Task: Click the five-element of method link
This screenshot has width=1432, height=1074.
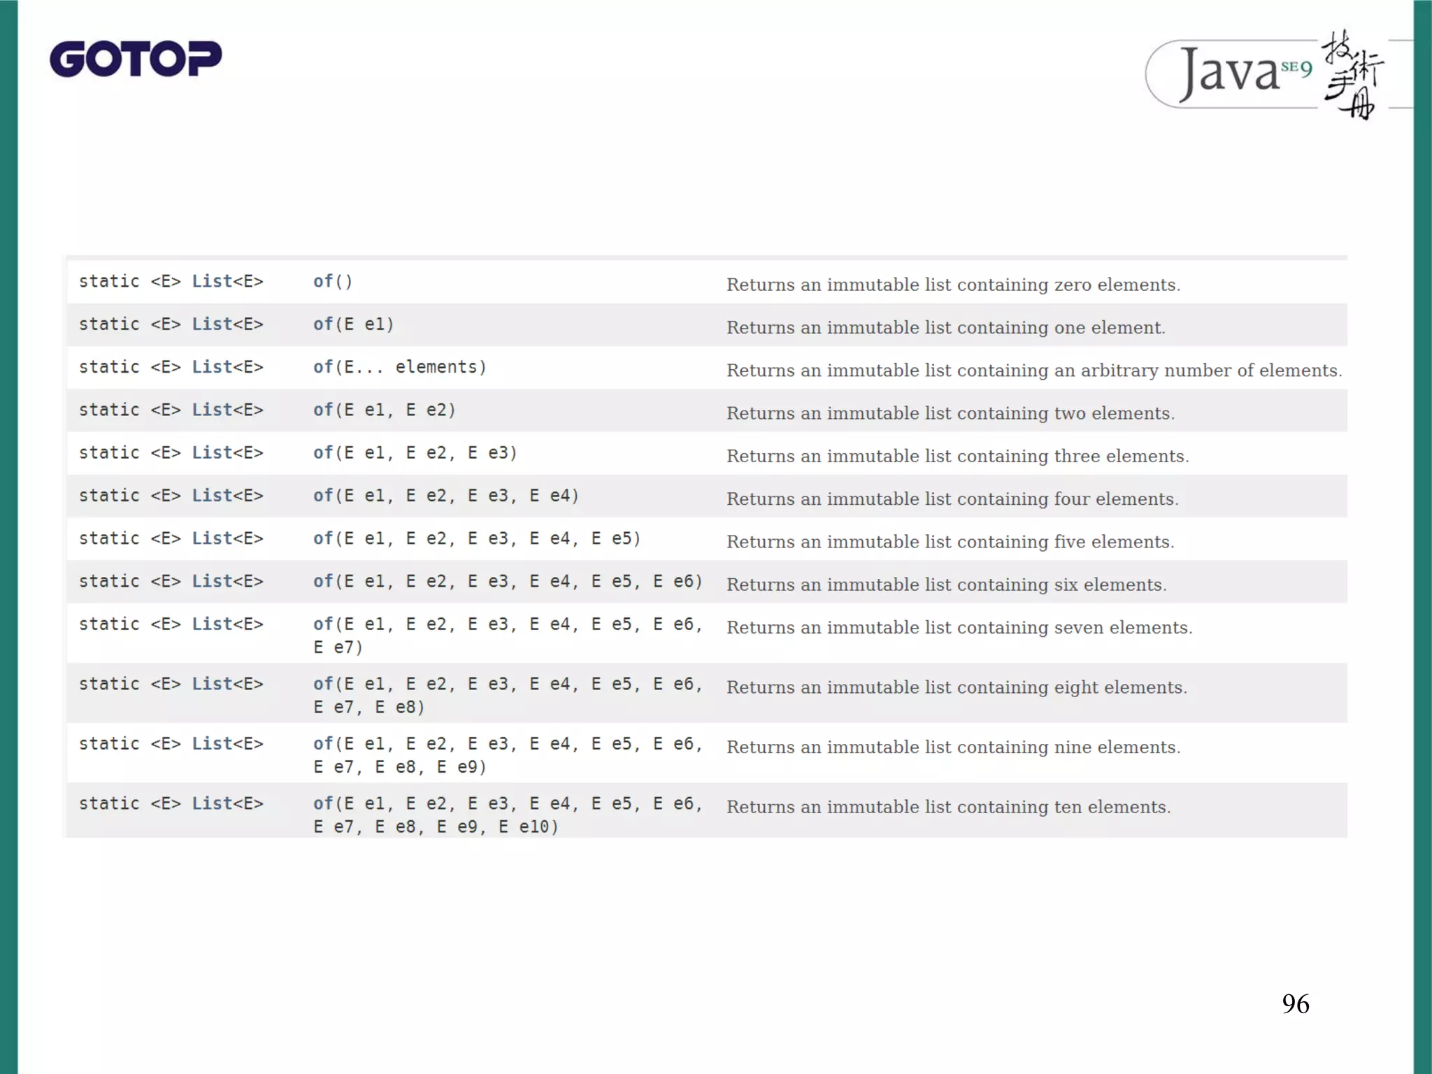Action: [x=323, y=538]
